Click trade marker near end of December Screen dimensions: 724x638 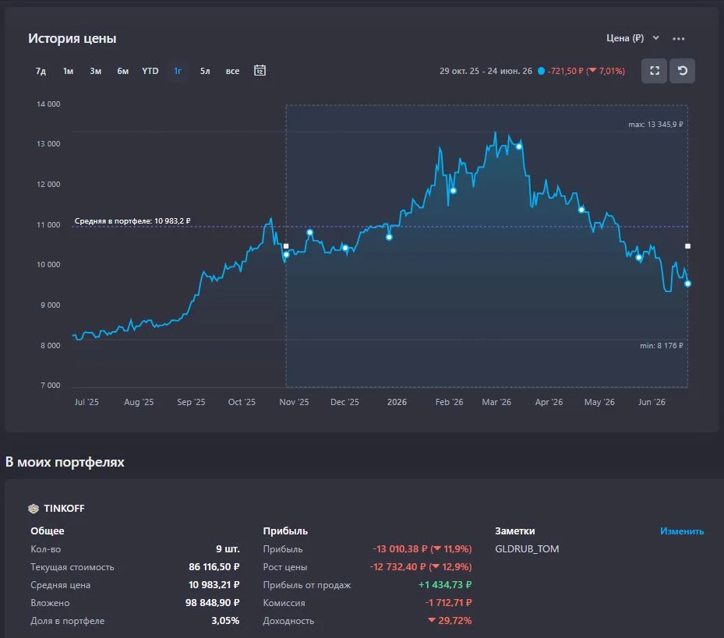coord(389,237)
